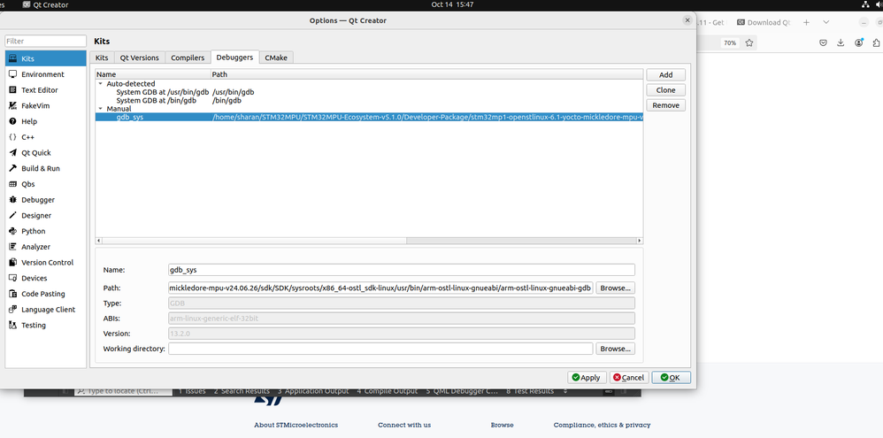Confirm the dialog with OK
The width and height of the screenshot is (883, 438).
click(x=672, y=378)
